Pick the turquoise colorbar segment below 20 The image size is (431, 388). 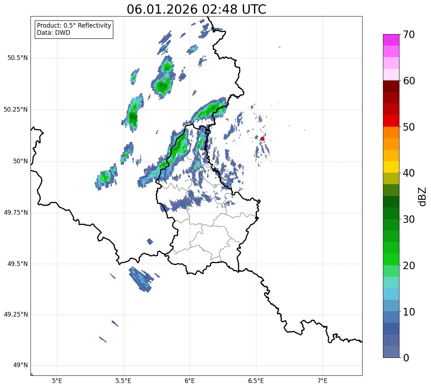[x=391, y=282]
